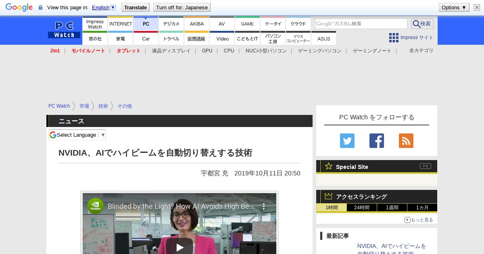Open the ゲーミングパソコン category link
This screenshot has width=484, height=254.
coord(320,51)
